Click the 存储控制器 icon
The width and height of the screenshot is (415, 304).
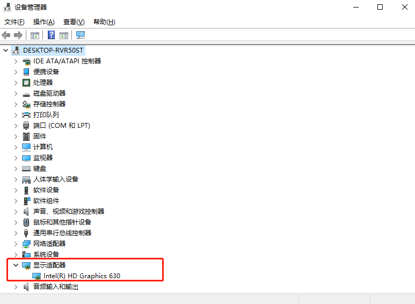click(26, 104)
